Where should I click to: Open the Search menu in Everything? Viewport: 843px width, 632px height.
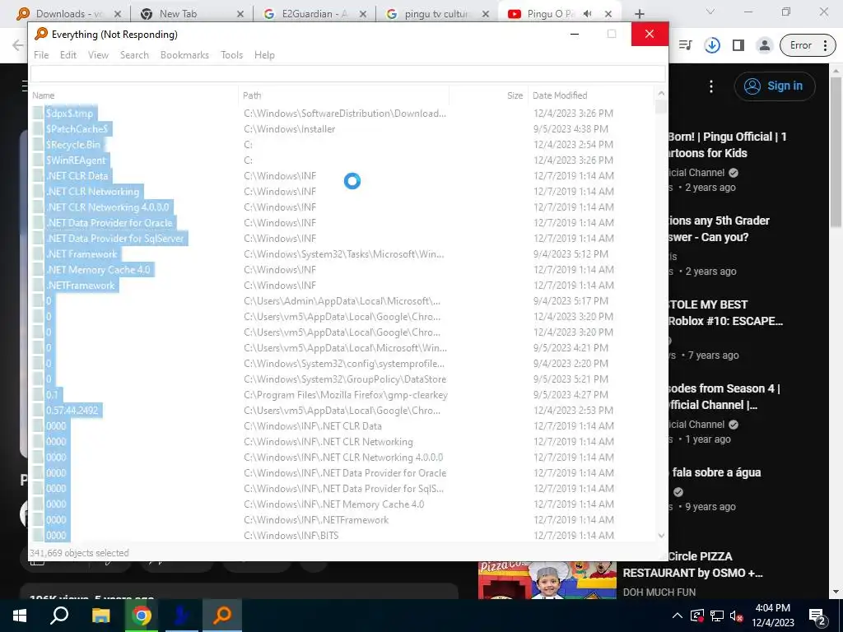click(x=134, y=55)
